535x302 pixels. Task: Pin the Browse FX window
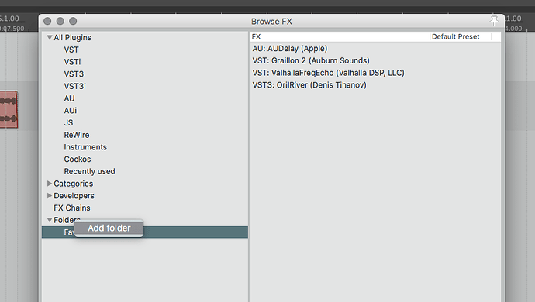pos(494,21)
